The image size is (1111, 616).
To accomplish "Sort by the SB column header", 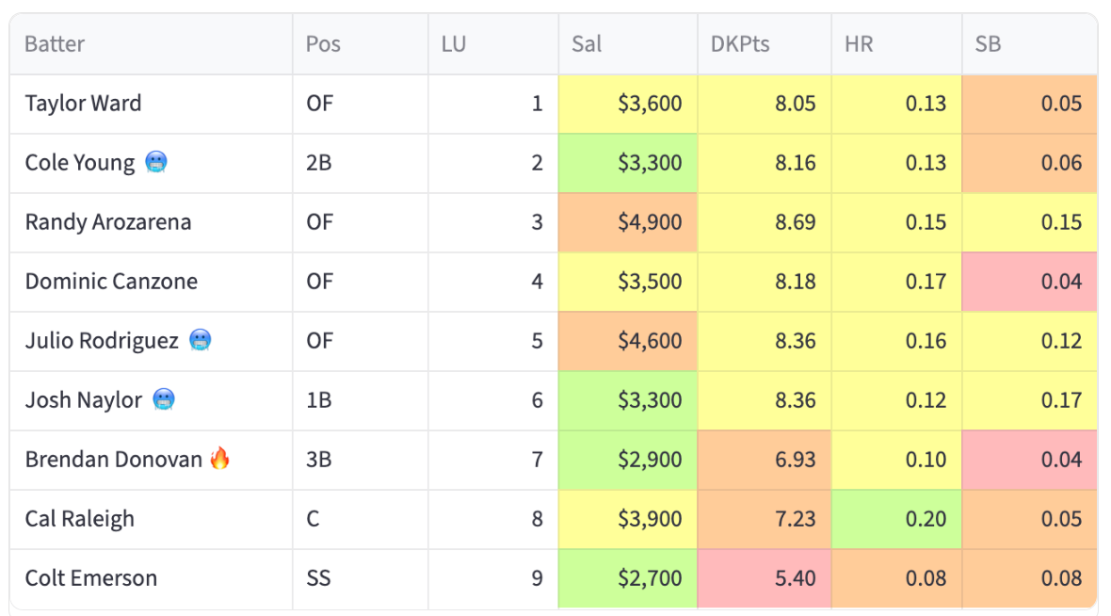I will point(988,44).
